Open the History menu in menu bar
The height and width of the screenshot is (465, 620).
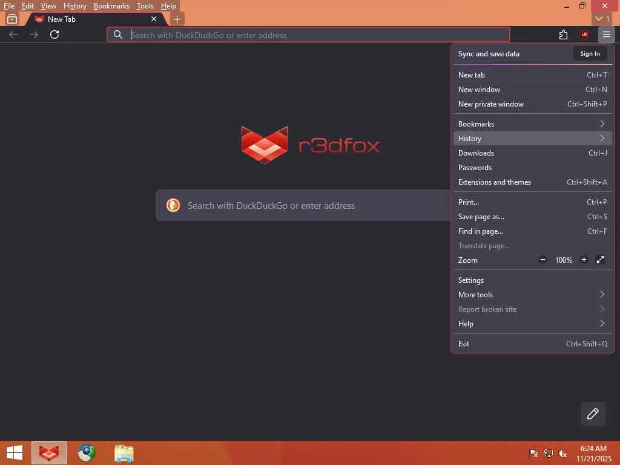(74, 6)
